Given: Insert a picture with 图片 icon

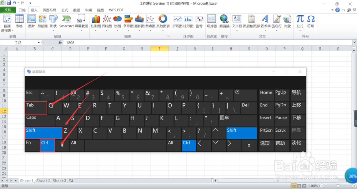Looking at the screenshot, I should 31,22.
